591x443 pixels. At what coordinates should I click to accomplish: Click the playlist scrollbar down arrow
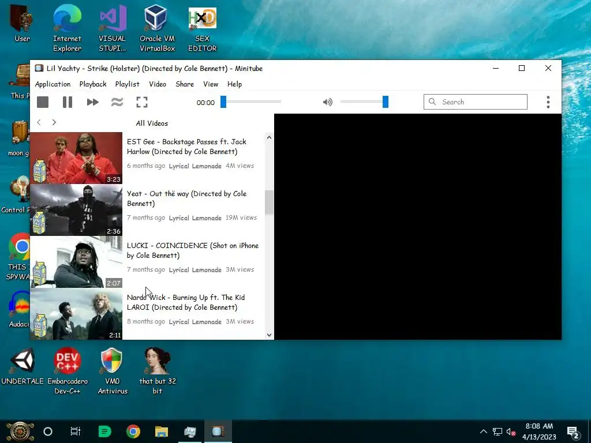(x=269, y=335)
